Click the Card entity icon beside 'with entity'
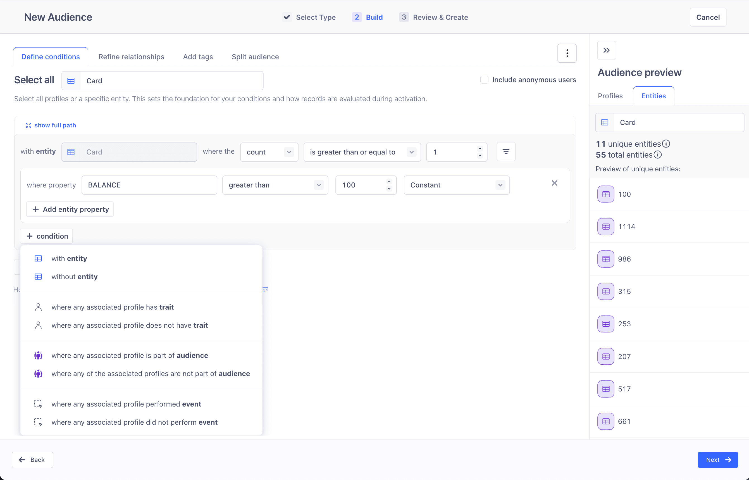The height and width of the screenshot is (480, 749). coord(71,152)
